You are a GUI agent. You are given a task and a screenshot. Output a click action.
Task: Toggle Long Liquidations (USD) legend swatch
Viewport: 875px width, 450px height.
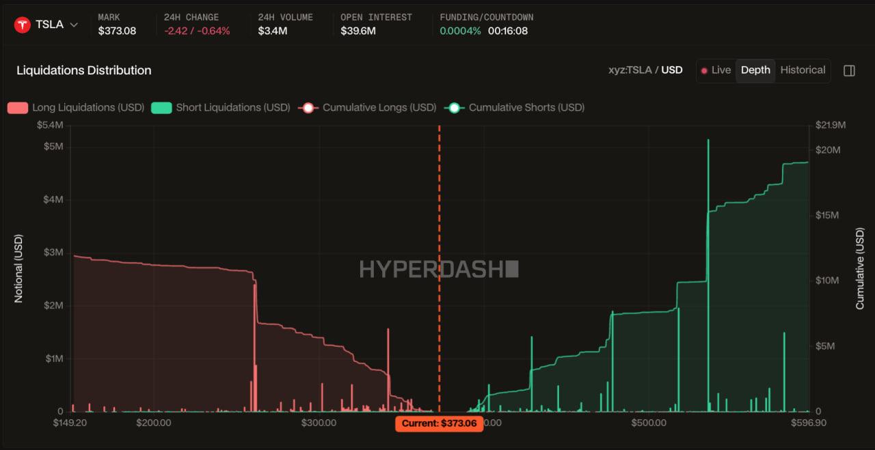[x=18, y=107]
